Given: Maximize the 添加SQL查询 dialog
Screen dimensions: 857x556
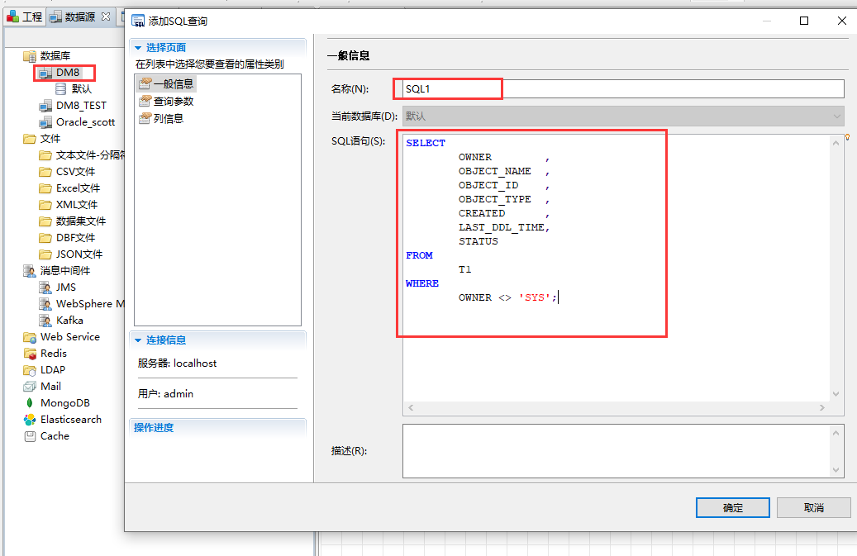Looking at the screenshot, I should (x=804, y=21).
